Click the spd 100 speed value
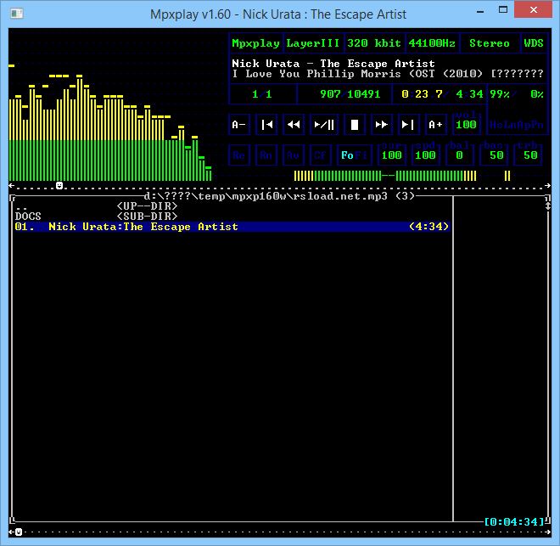The image size is (560, 546). click(x=426, y=154)
